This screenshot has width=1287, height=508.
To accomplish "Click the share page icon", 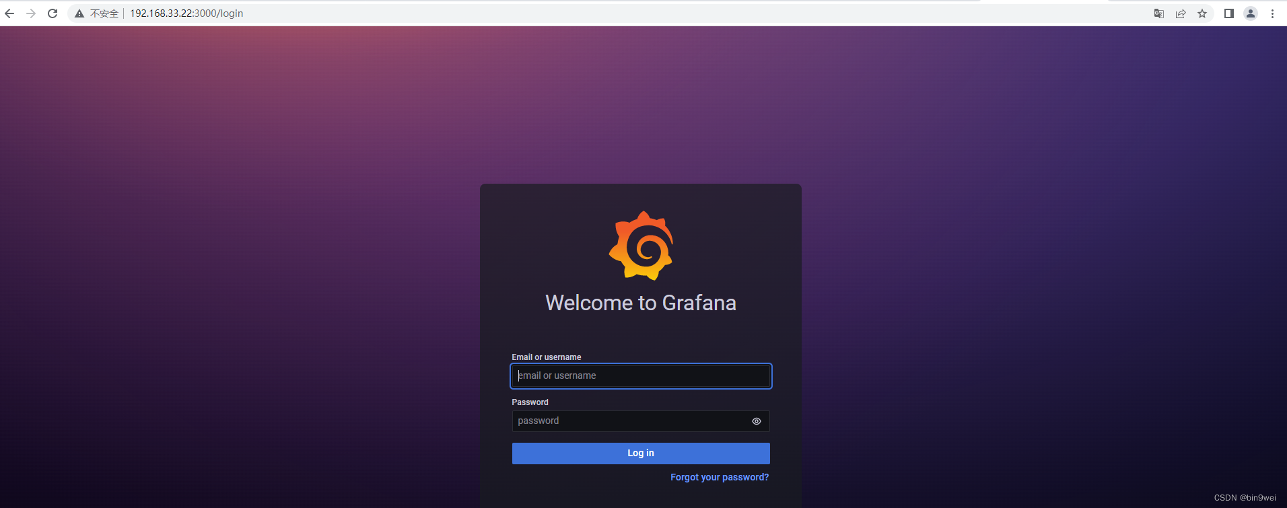I will [1181, 13].
